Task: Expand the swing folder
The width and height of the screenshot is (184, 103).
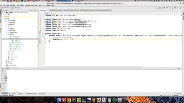Action: coord(6,53)
